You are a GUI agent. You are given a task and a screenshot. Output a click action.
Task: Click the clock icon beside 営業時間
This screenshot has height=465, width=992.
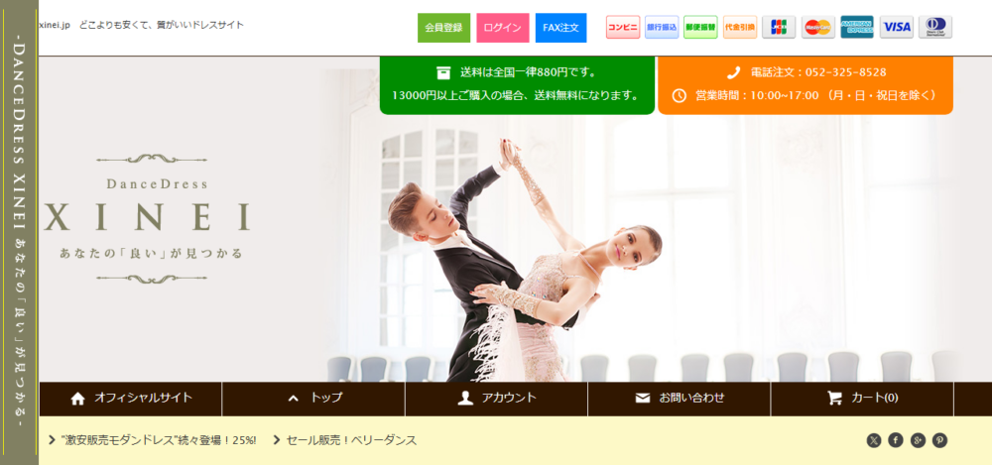[x=679, y=95]
